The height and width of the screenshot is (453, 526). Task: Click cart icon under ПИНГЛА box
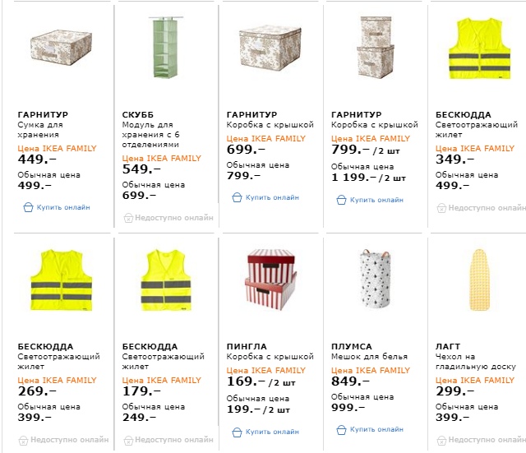click(x=237, y=431)
